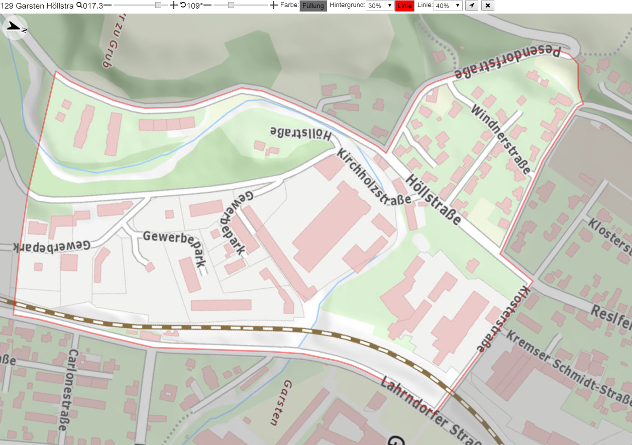Click the Windnerstraße label on map

coord(500,140)
